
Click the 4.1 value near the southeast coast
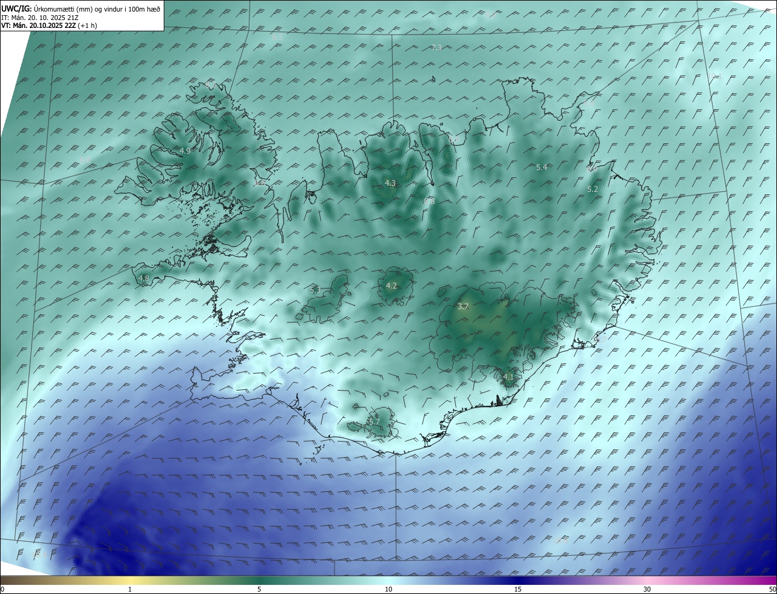(x=508, y=377)
